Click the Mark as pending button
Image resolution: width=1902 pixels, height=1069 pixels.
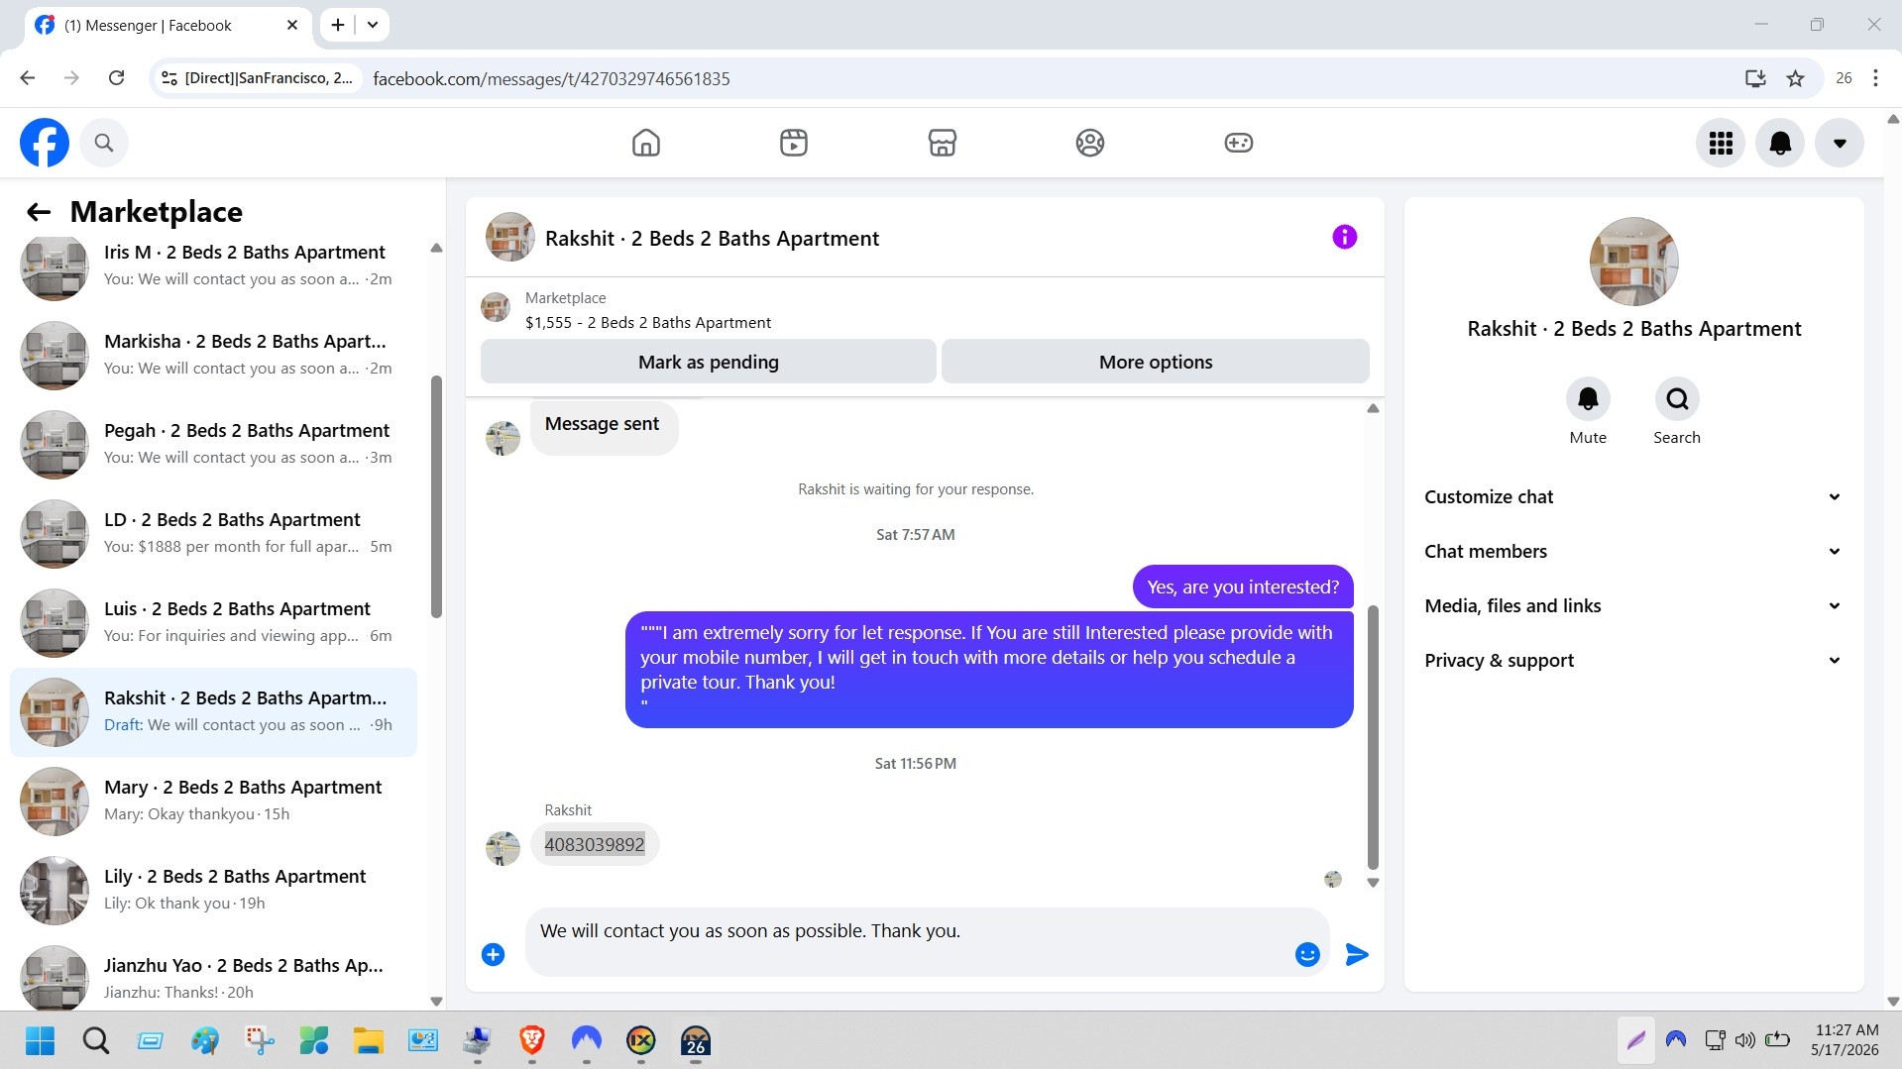(709, 362)
